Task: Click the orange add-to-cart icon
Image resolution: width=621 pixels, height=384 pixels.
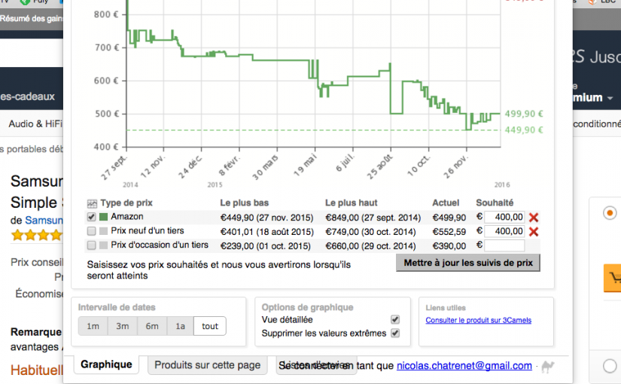Action: (613, 278)
